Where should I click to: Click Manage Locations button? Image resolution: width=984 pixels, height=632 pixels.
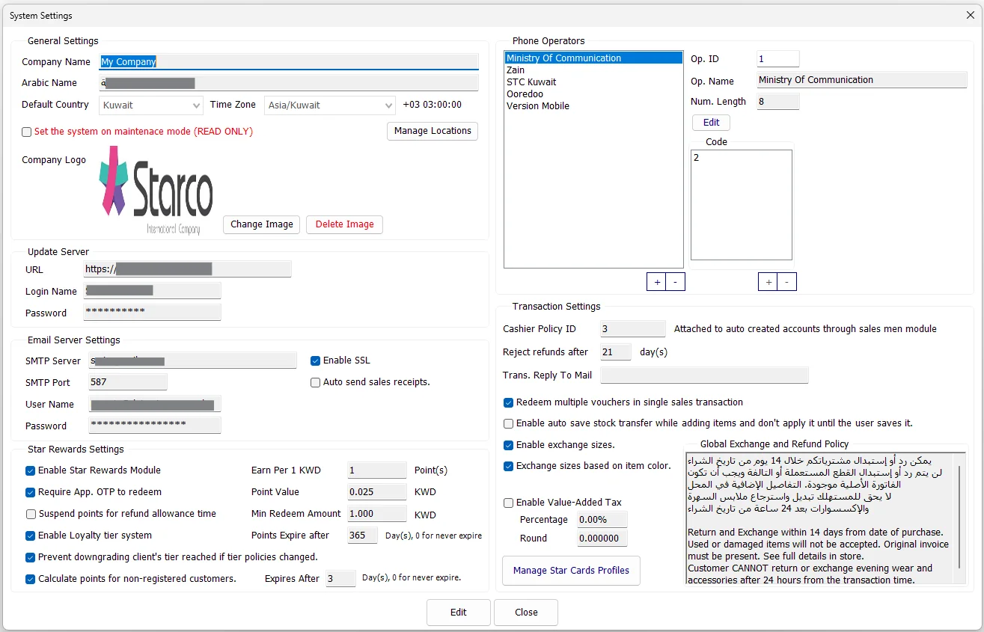click(433, 131)
